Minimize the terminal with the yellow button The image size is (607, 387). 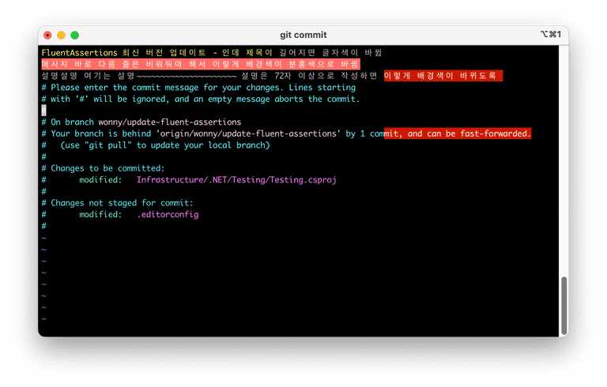tap(62, 35)
